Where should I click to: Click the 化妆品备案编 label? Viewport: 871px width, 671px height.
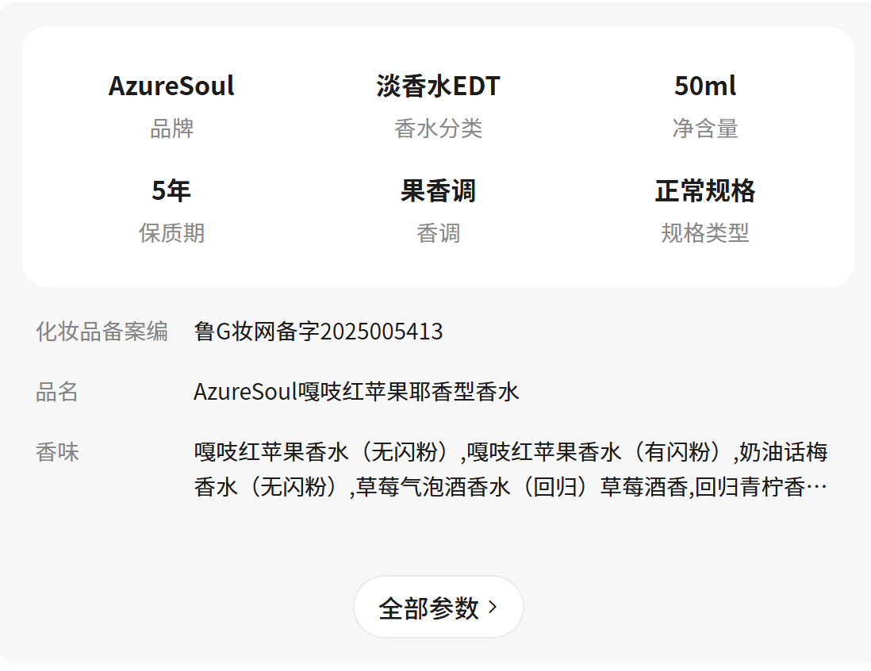[102, 332]
